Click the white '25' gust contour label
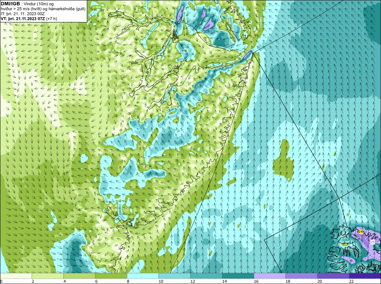This screenshot has width=381, height=284. (x=373, y=242)
